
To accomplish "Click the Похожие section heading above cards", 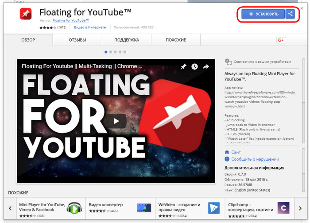I will [18, 193].
